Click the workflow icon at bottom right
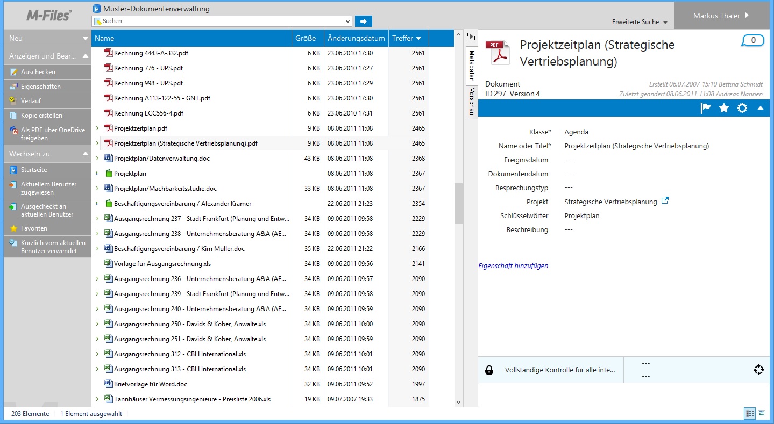 click(x=758, y=370)
